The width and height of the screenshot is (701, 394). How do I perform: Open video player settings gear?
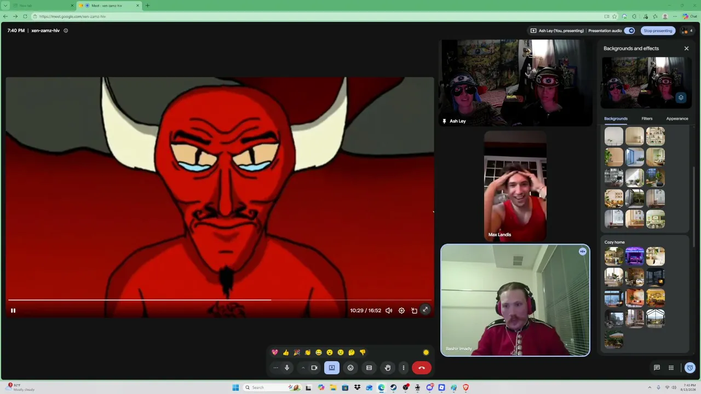tap(401, 310)
